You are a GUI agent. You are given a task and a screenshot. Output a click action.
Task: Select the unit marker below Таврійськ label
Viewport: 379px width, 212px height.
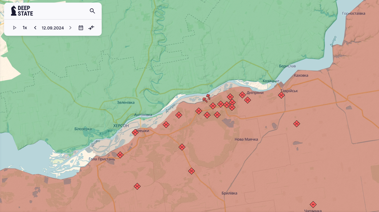(x=281, y=95)
